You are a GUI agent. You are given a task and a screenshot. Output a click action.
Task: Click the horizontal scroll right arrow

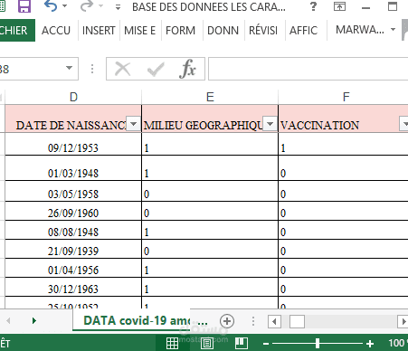403,321
